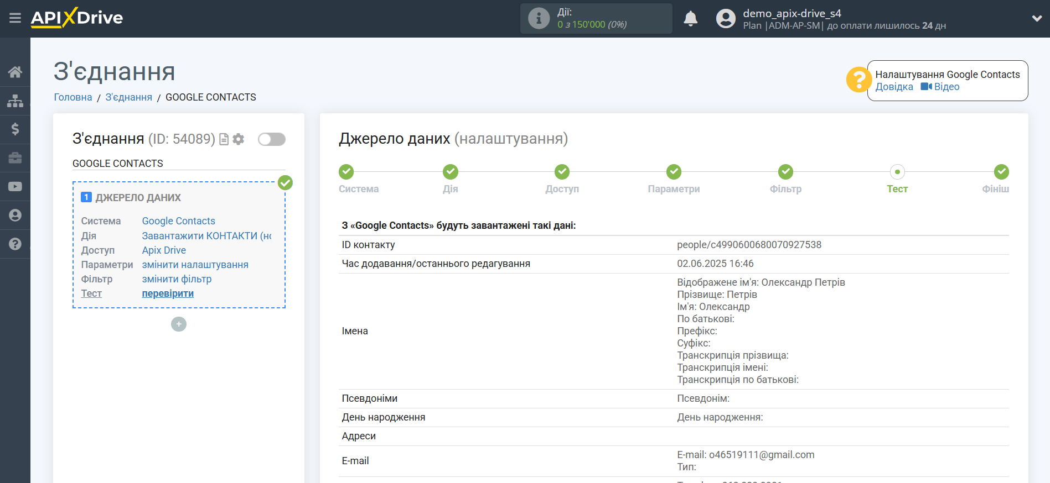Click the data source green checkmark badge
Screen dimensions: 1050x483
point(285,182)
